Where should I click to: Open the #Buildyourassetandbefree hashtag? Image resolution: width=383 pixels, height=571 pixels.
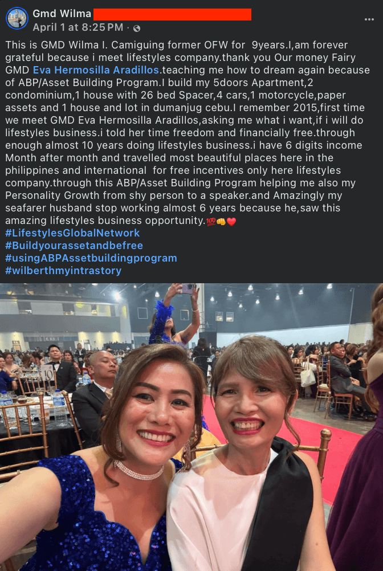(74, 246)
